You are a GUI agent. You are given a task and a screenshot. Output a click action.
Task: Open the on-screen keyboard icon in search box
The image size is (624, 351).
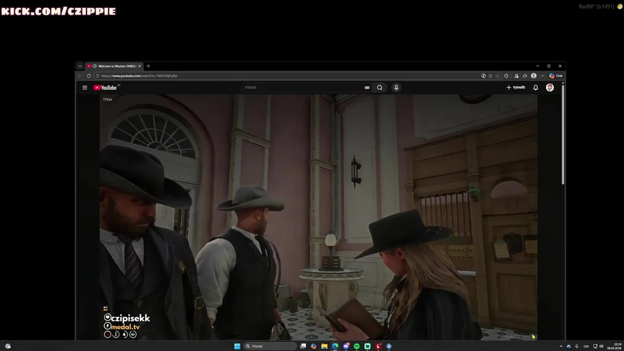click(x=367, y=88)
